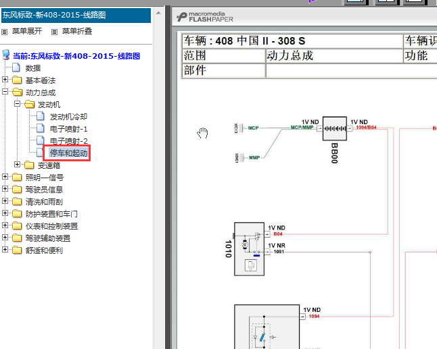The height and width of the screenshot is (349, 437).
Task: Expand the 舒适和便利 folder
Action: click(x=5, y=250)
